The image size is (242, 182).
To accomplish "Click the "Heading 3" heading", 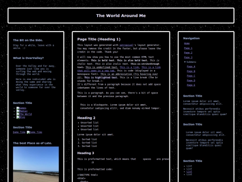I will coord(86,153).
